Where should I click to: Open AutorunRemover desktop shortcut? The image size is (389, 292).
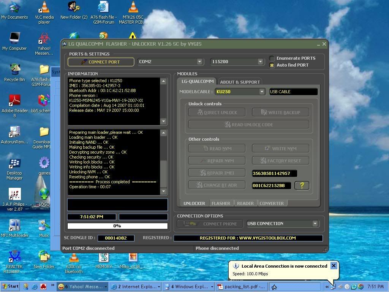click(14, 135)
